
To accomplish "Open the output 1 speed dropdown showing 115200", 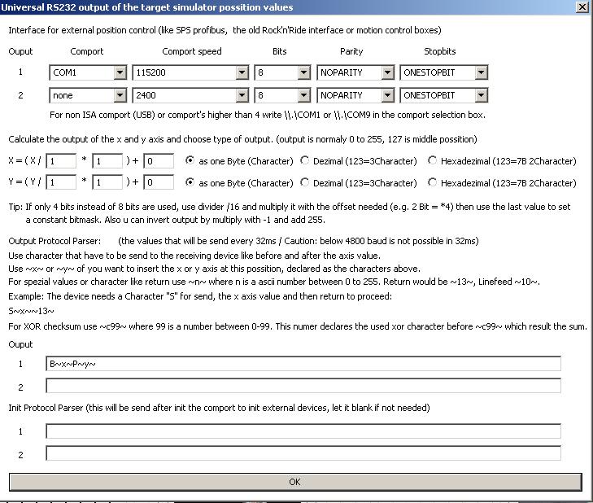I will point(190,72).
